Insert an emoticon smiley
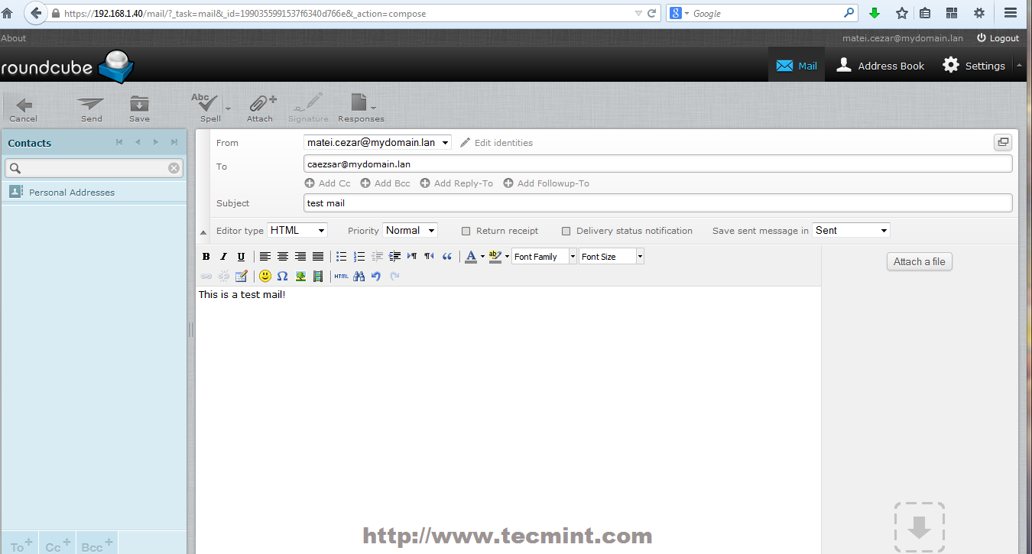 coord(265,276)
